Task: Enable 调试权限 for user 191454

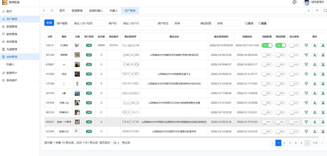Action: [280, 103]
